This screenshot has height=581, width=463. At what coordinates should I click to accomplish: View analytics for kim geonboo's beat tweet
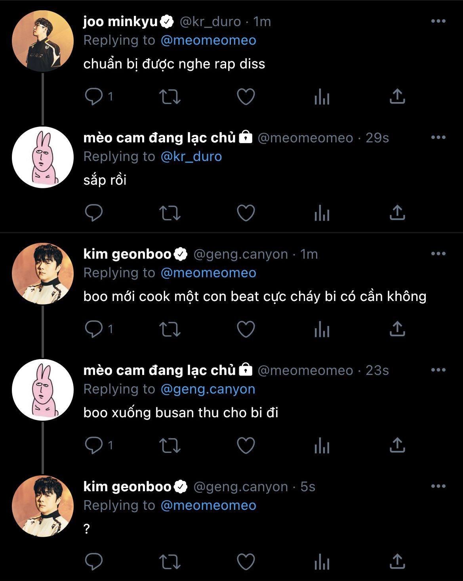[x=322, y=329]
